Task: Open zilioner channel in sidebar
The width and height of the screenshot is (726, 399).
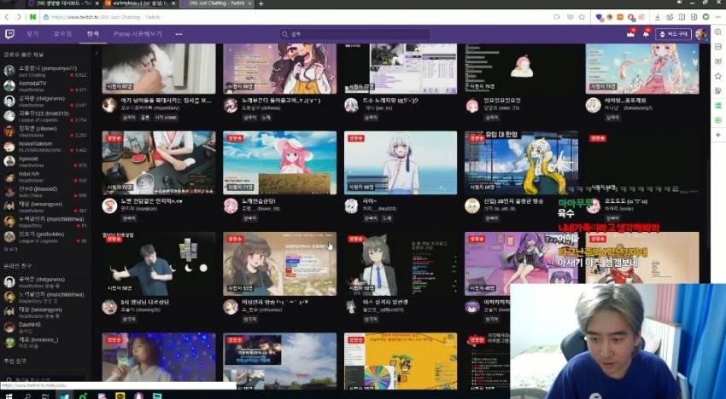Action: (x=45, y=131)
